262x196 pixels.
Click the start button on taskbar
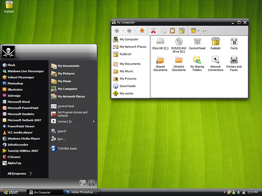pos(11,192)
